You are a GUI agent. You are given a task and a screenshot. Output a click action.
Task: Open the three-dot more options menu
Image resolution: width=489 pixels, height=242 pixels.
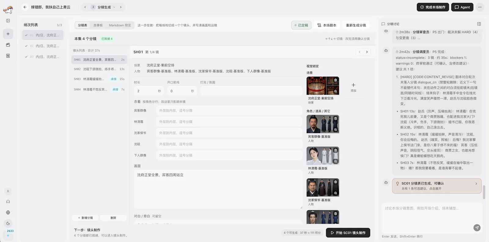480,7
